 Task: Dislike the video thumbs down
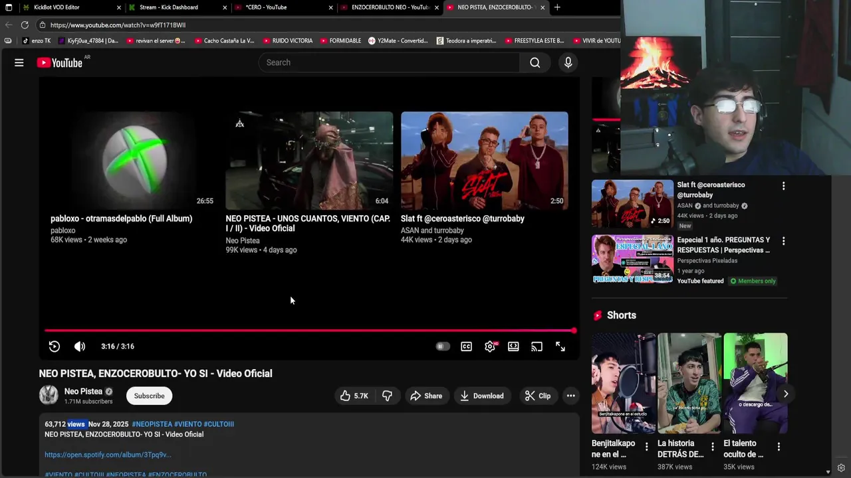[x=387, y=396]
